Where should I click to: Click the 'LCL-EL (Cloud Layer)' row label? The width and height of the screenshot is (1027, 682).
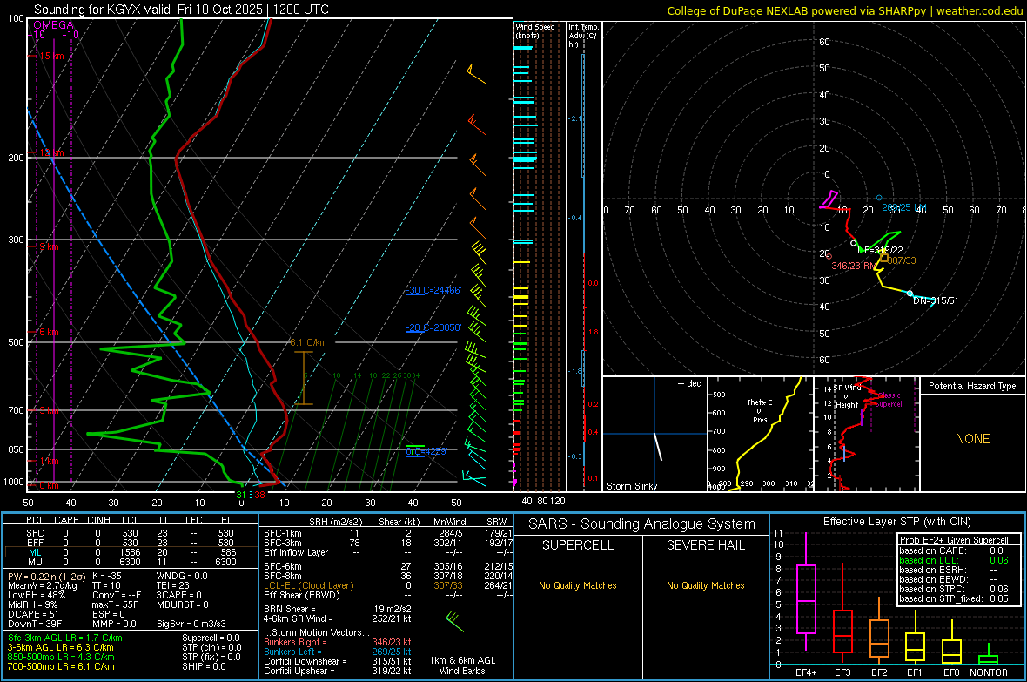(308, 585)
